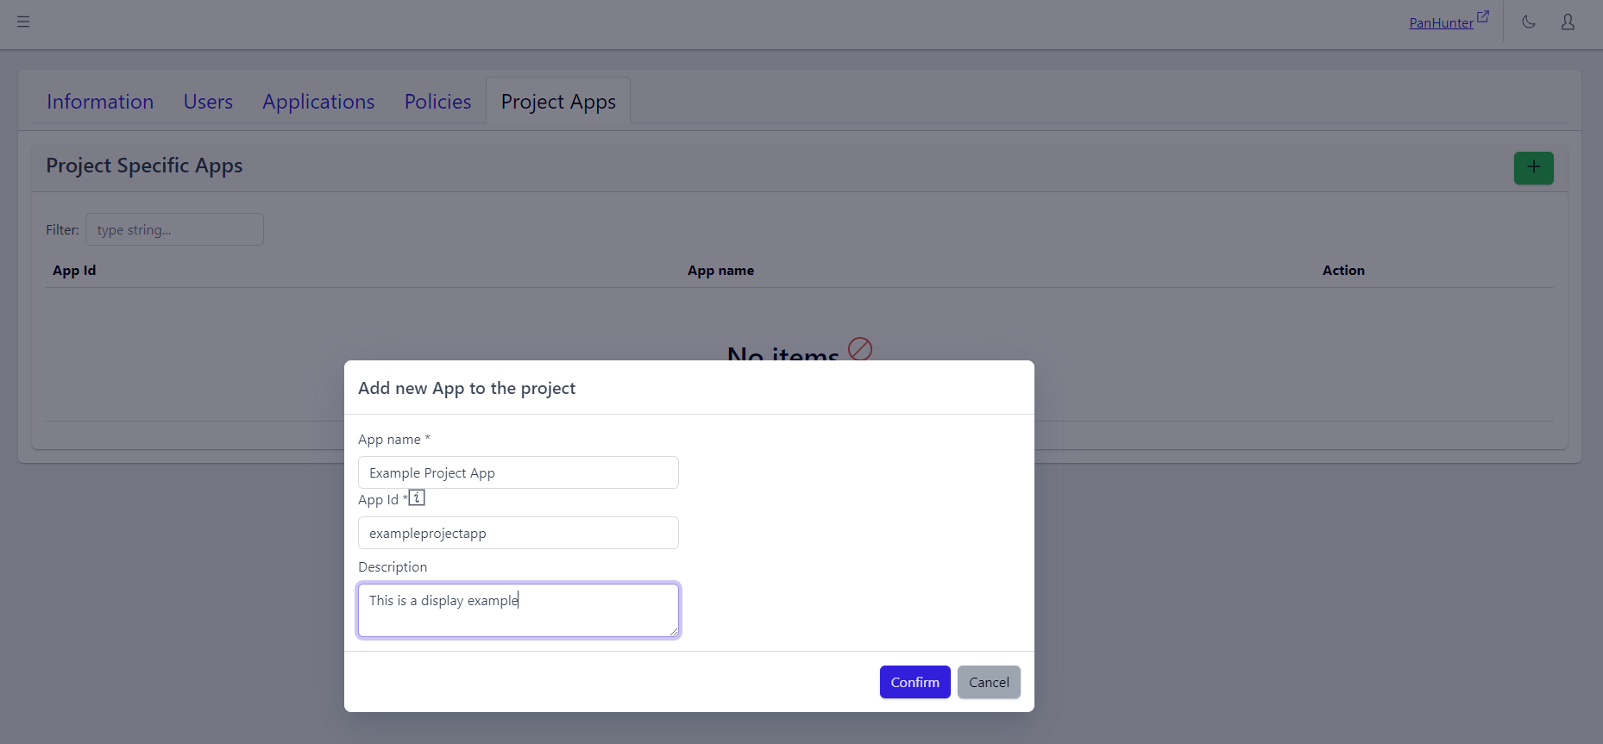
Task: Click the Filter type string box
Action: click(174, 229)
